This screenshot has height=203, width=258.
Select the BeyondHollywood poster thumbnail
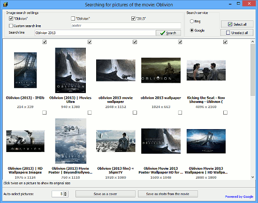click(x=70, y=141)
